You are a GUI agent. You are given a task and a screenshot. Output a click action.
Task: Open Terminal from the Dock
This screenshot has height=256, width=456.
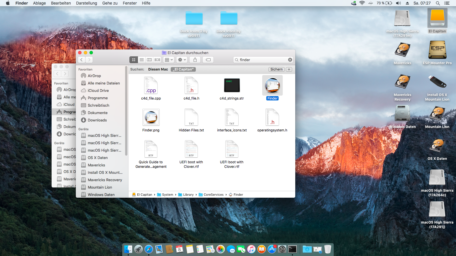coord(292,249)
